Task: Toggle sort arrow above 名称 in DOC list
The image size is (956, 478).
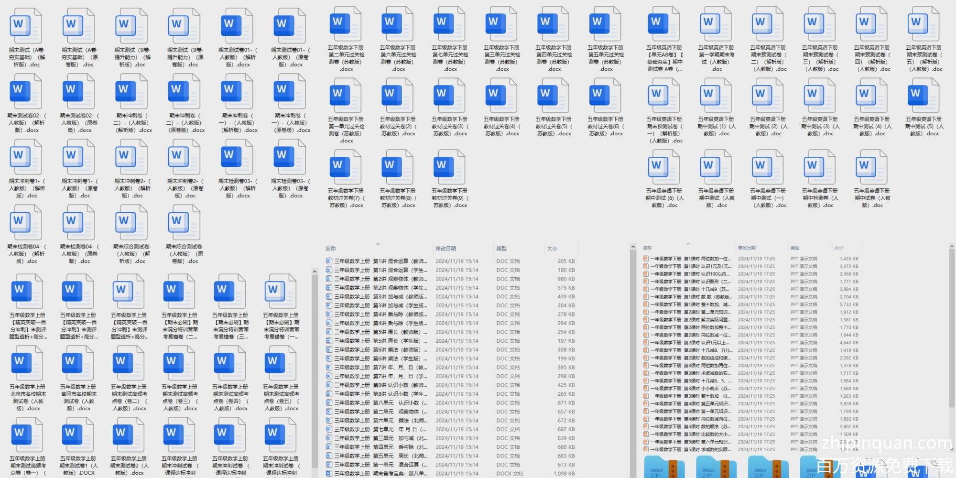Action: click(x=378, y=244)
